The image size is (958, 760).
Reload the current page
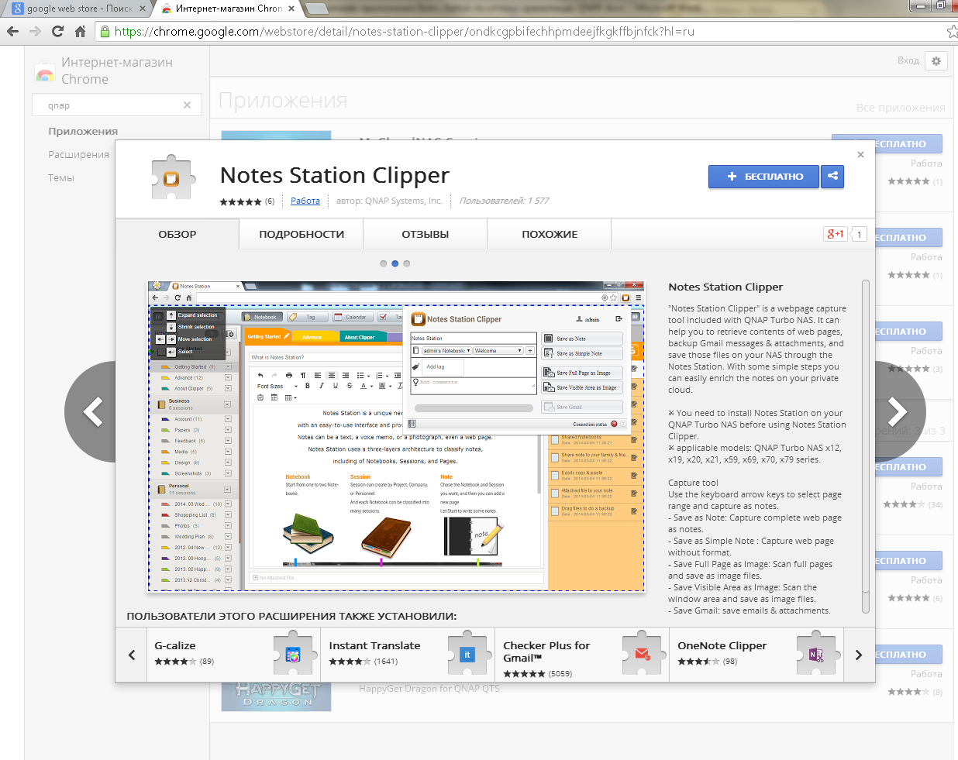click(x=57, y=32)
